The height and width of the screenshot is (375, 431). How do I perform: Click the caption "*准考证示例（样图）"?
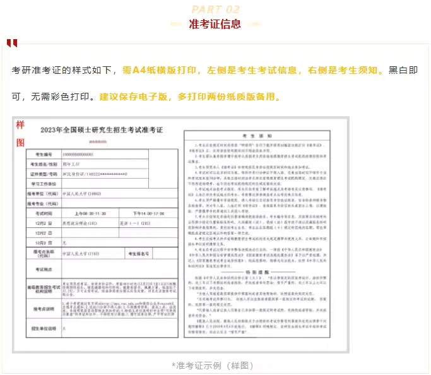[213, 366]
